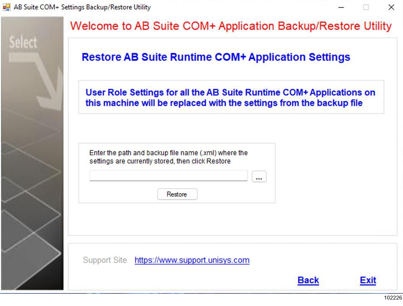Click the Exit link
The image size is (403, 306).
point(368,280)
